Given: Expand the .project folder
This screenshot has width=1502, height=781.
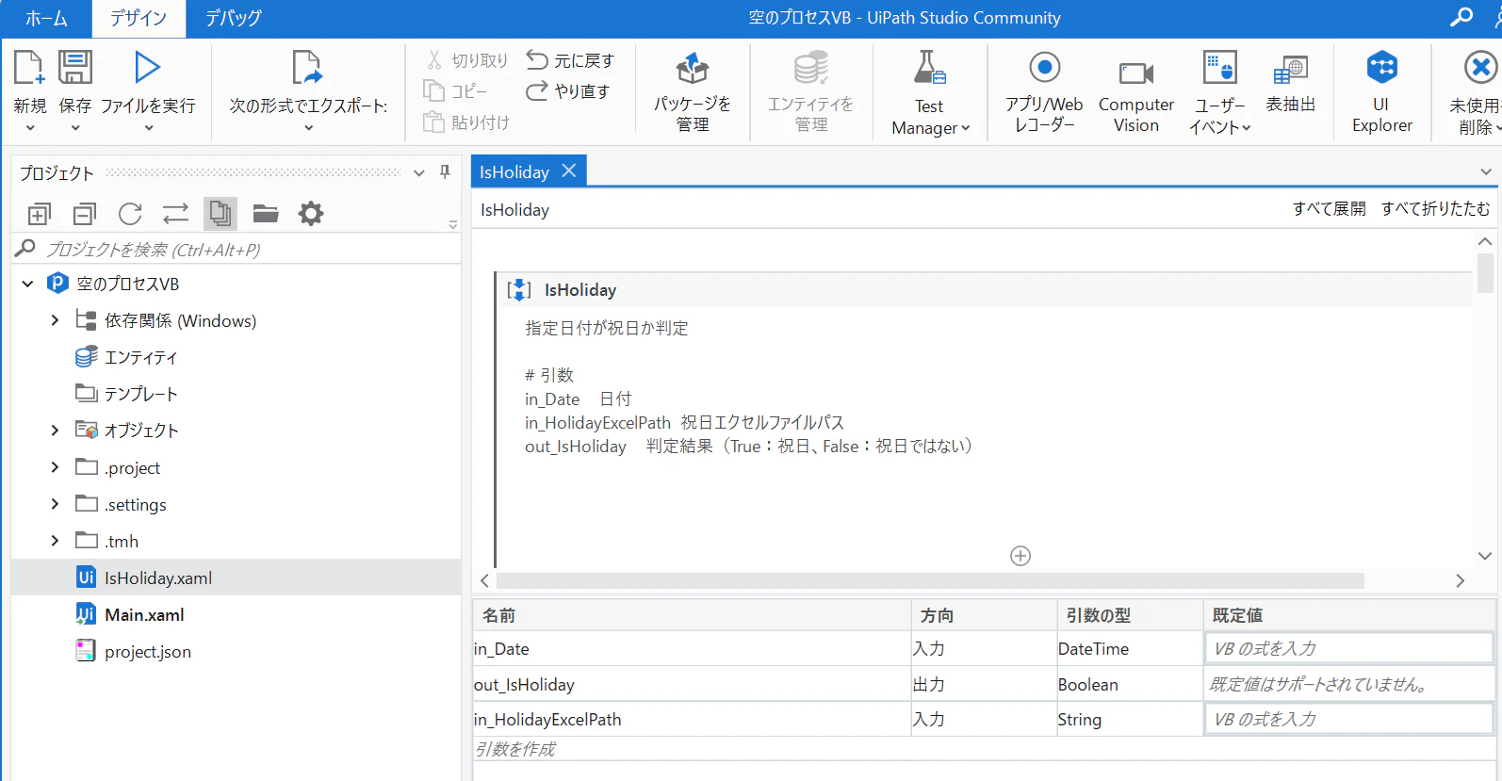Looking at the screenshot, I should (x=55, y=467).
